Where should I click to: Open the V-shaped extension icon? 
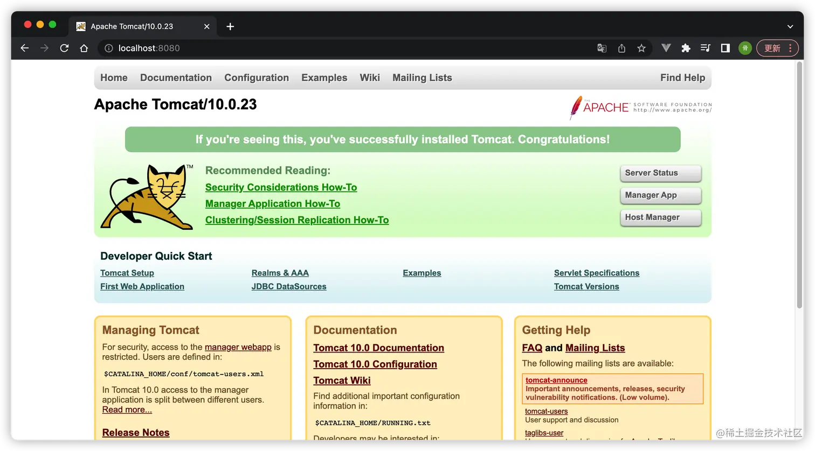click(666, 48)
